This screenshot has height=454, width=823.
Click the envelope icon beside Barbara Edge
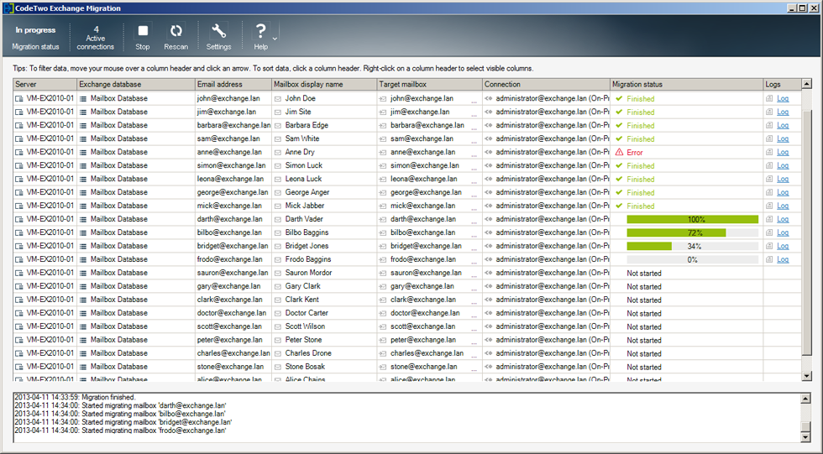pos(278,125)
